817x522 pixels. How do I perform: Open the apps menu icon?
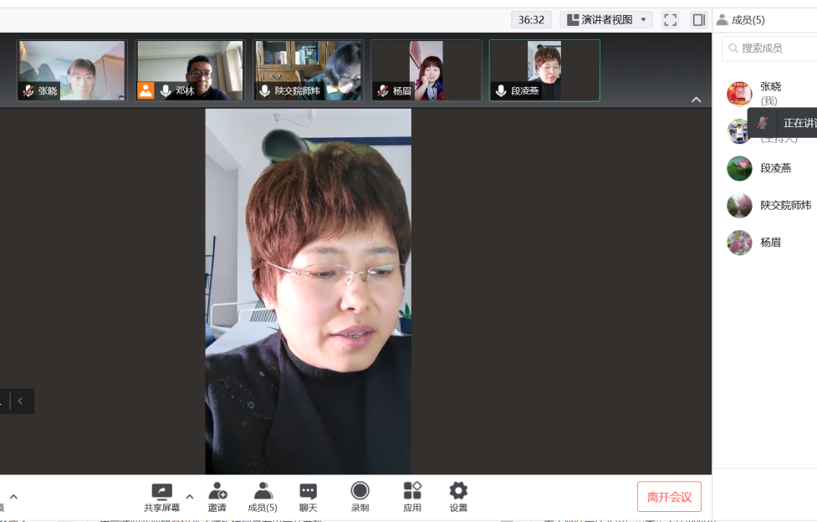coord(412,491)
